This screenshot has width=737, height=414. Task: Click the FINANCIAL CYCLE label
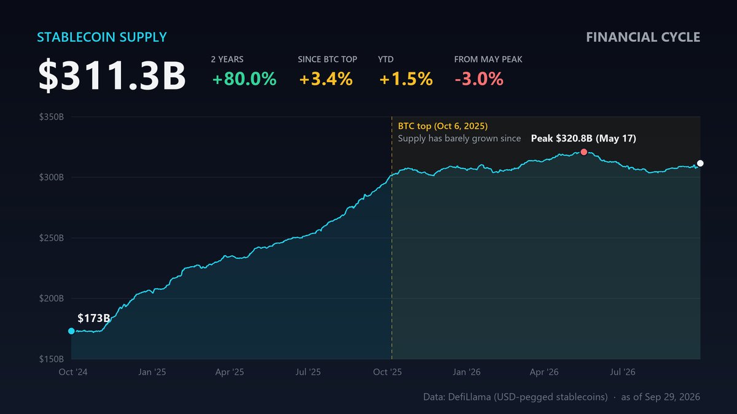(x=643, y=37)
